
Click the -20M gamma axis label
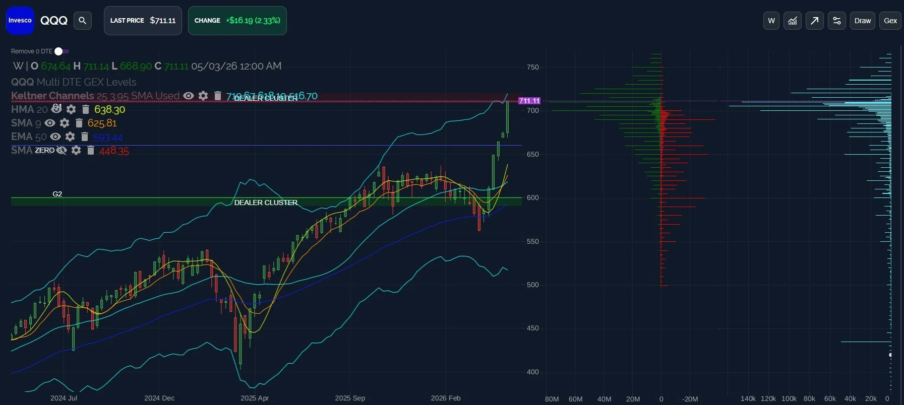pyautogui.click(x=689, y=399)
